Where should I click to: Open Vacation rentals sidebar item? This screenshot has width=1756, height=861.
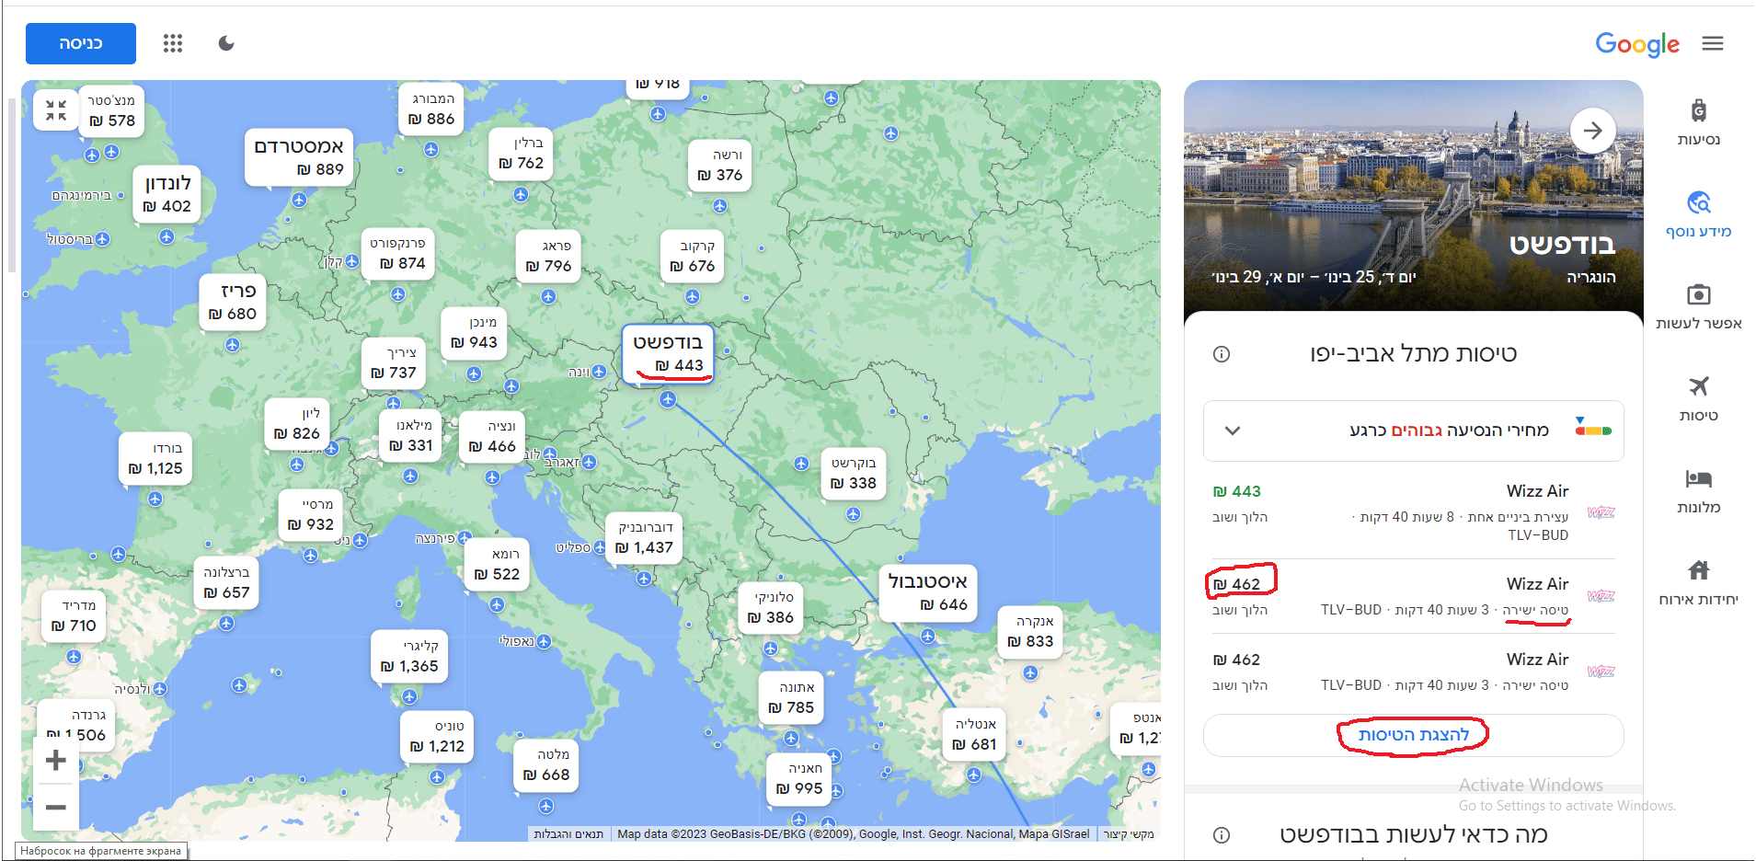click(x=1698, y=581)
